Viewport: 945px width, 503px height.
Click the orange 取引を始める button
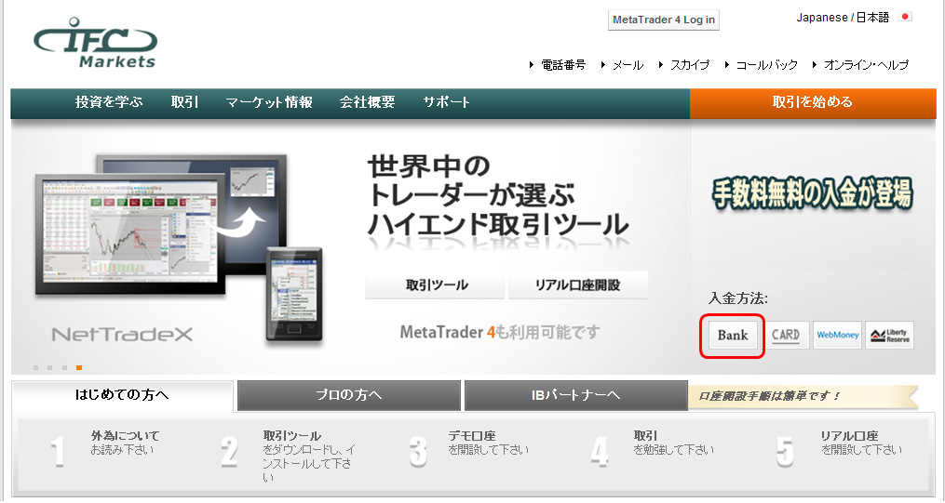tap(813, 103)
